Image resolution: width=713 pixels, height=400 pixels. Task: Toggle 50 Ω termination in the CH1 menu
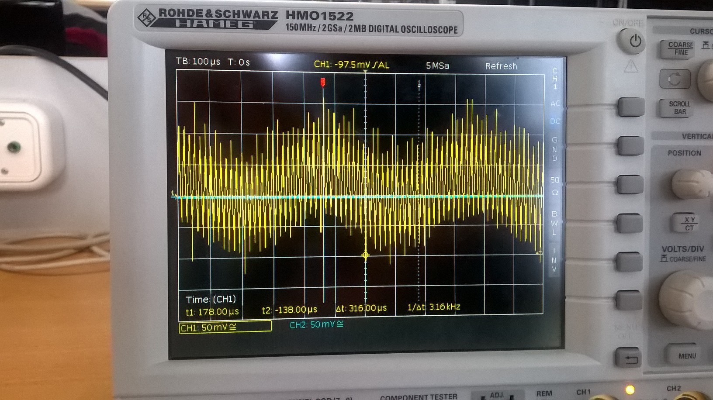point(555,186)
